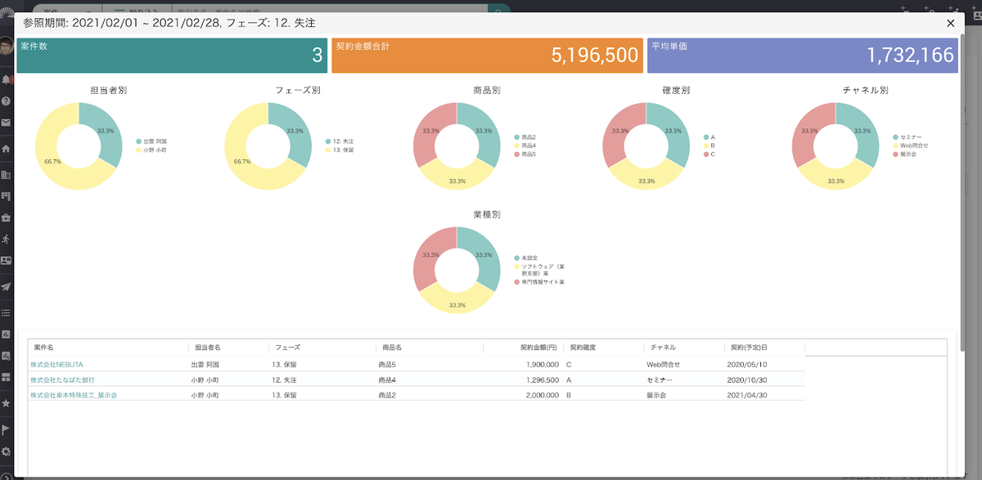Open the briefcase icon in sidebar
This screenshot has width=982, height=480.
click(6, 218)
